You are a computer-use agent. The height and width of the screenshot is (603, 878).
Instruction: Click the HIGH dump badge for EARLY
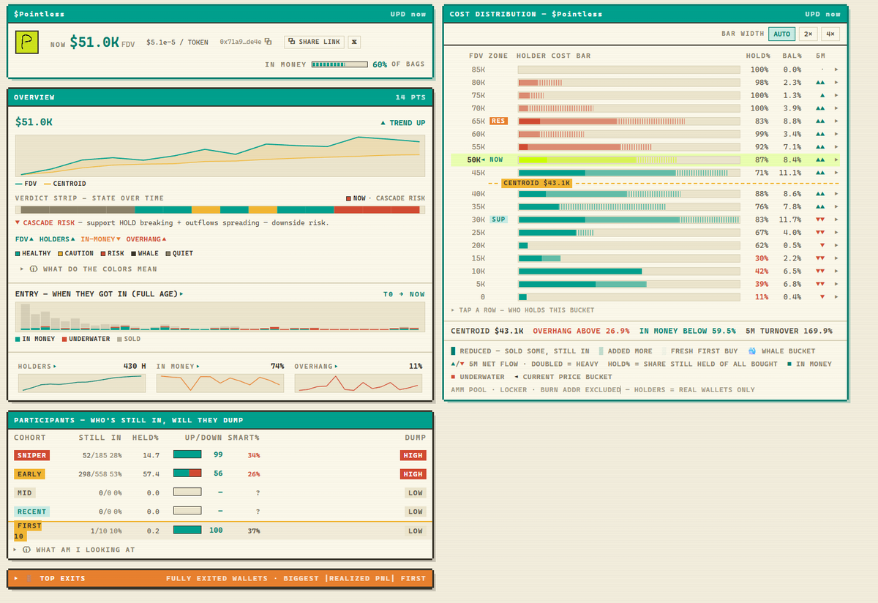[x=413, y=474]
